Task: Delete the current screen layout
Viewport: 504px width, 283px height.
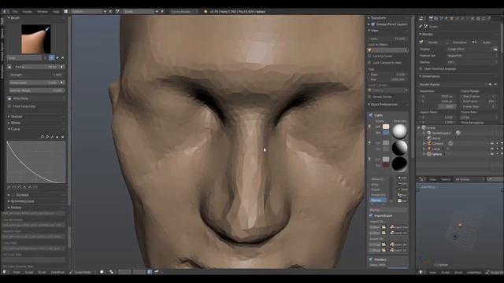Action: coord(110,11)
